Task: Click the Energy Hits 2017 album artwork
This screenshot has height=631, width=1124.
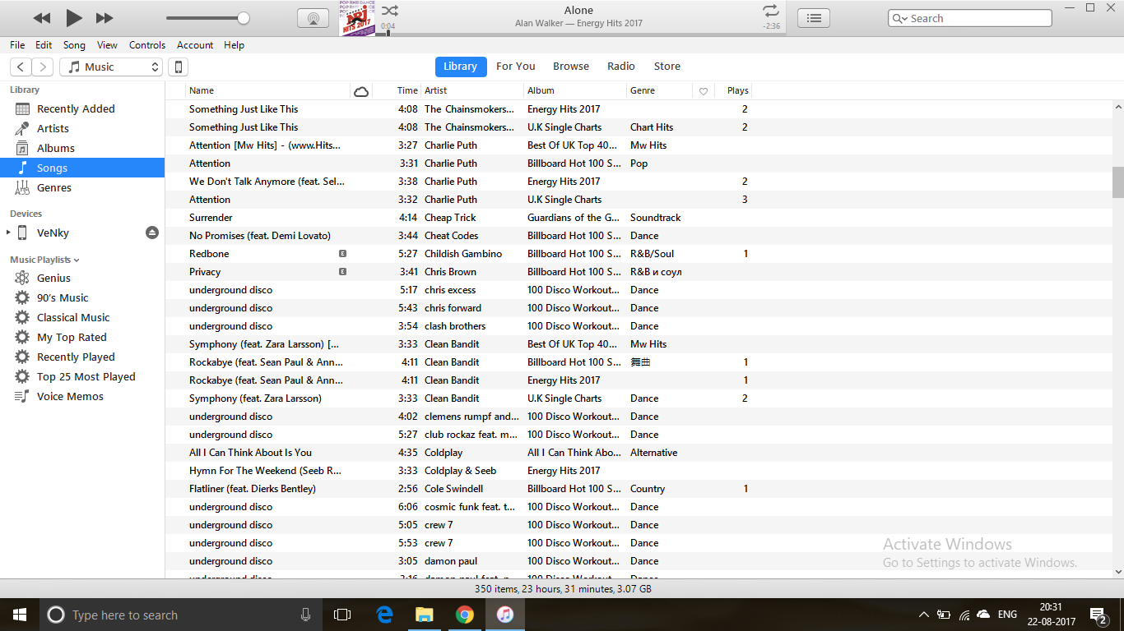Action: [x=356, y=17]
